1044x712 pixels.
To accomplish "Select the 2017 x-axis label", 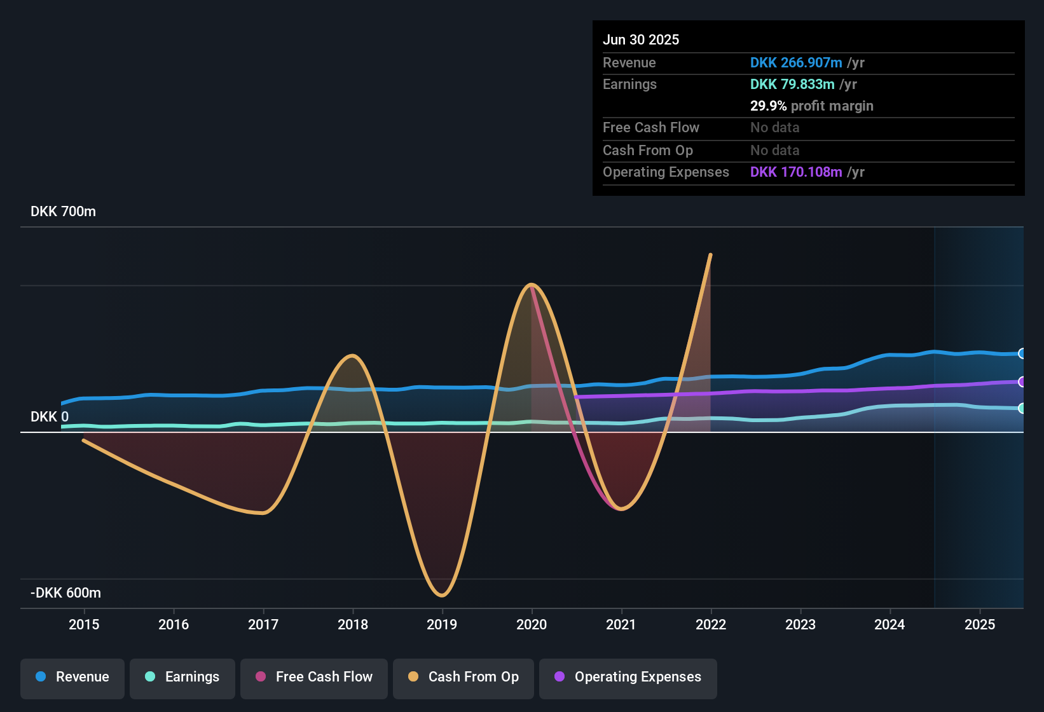I will 263,625.
